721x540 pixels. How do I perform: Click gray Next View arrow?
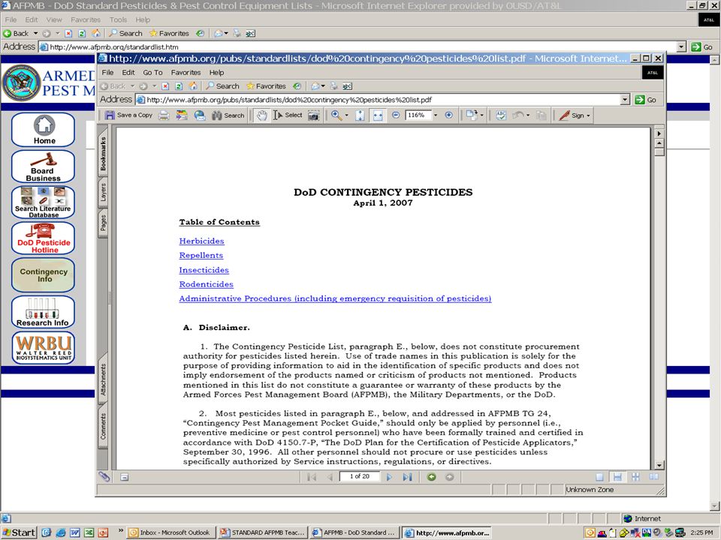pyautogui.click(x=449, y=477)
